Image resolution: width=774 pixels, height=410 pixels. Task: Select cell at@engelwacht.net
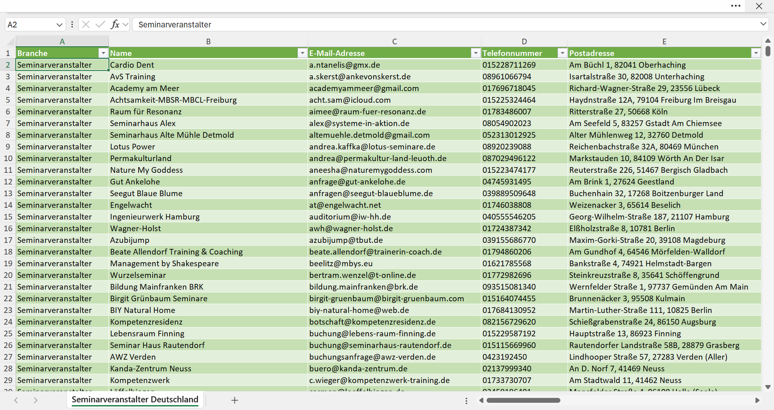pos(395,205)
